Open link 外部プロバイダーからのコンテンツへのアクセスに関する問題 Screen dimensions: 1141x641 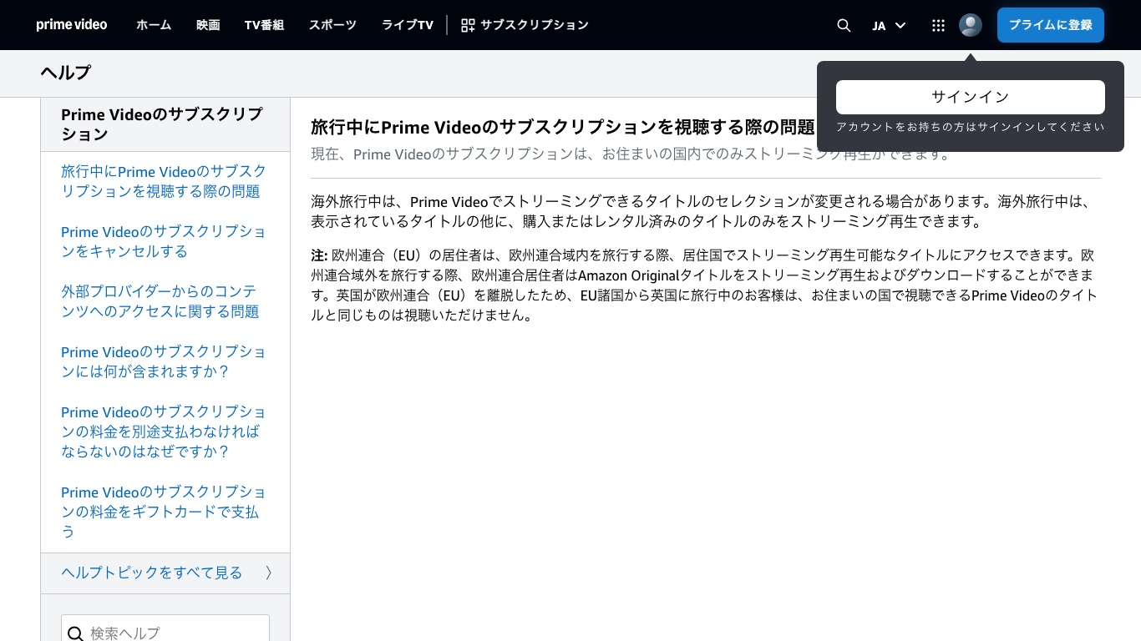[x=160, y=301]
